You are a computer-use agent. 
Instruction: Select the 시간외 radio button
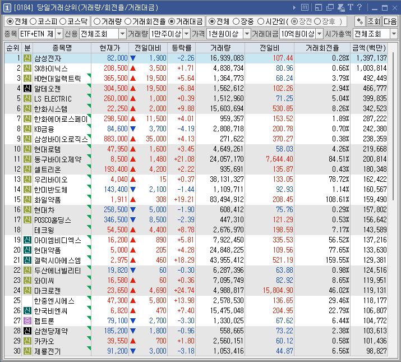[x=261, y=21]
